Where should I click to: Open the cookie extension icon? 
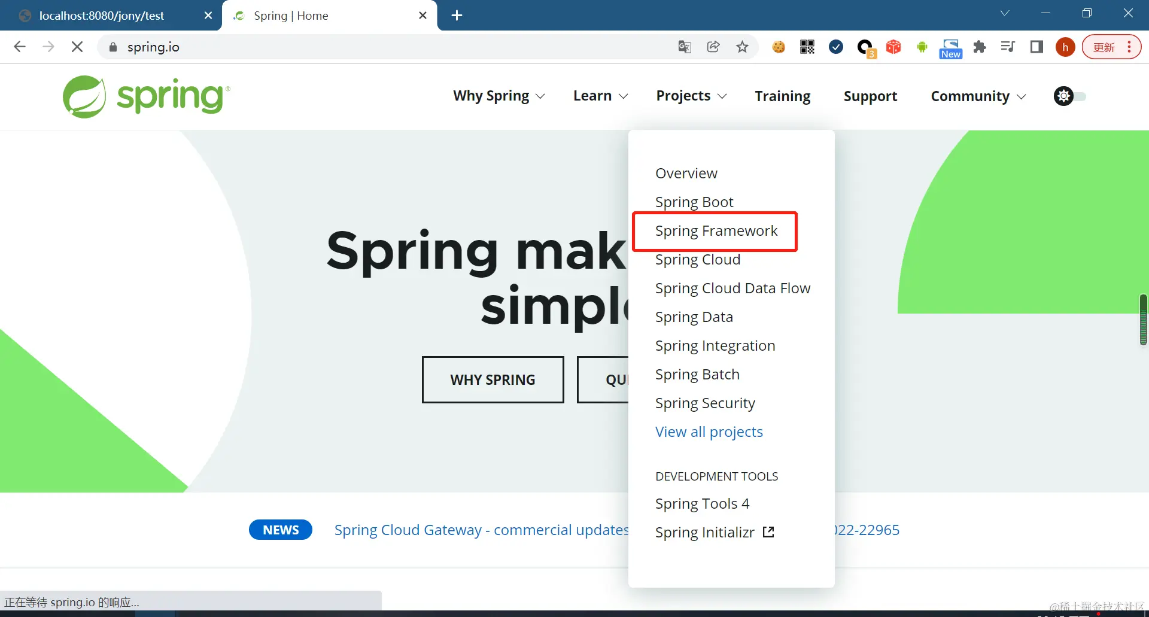779,47
